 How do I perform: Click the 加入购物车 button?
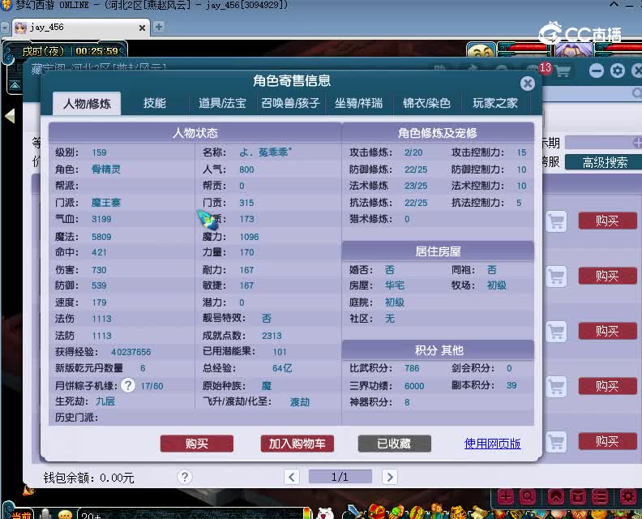click(297, 444)
